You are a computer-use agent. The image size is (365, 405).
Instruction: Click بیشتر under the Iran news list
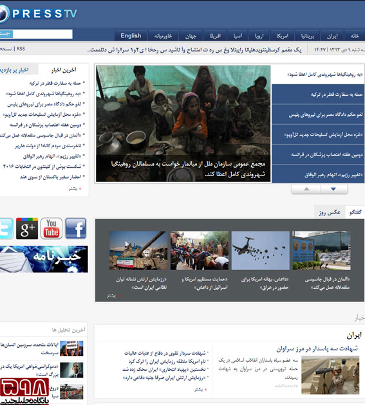pyautogui.click(x=199, y=390)
